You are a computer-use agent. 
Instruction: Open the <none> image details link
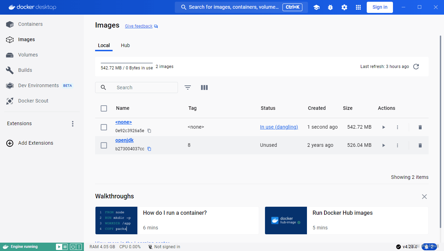[x=123, y=122]
